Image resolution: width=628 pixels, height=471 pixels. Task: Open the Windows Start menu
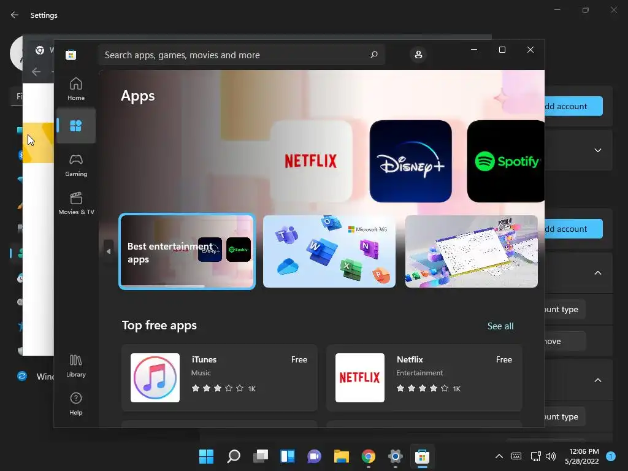pyautogui.click(x=206, y=456)
